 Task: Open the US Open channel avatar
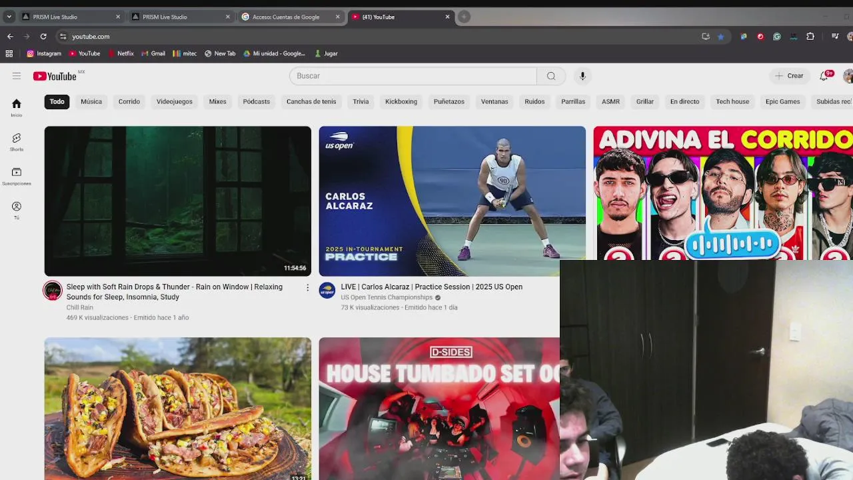(327, 290)
